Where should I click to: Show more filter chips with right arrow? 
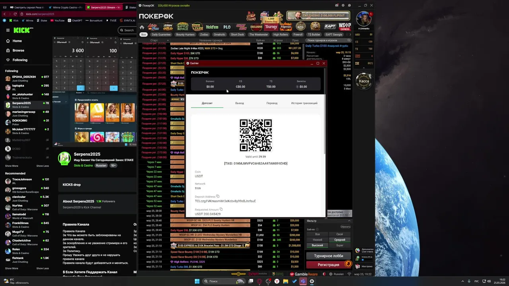click(x=350, y=35)
